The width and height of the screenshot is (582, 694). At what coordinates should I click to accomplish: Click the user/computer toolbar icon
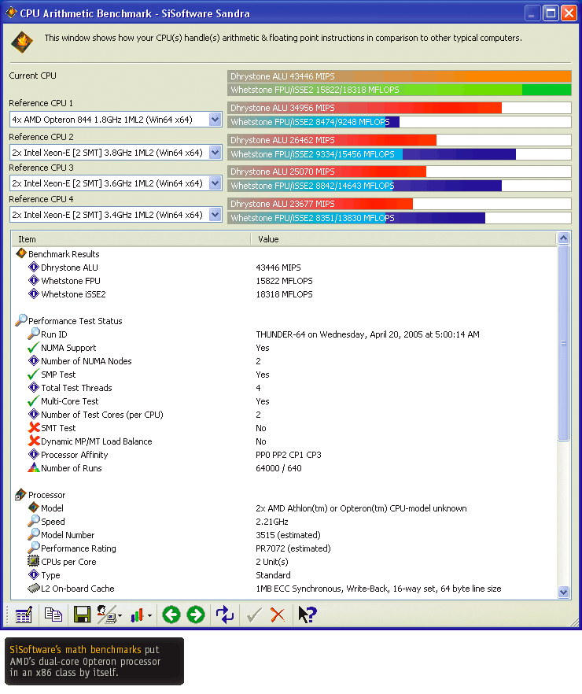tap(107, 615)
